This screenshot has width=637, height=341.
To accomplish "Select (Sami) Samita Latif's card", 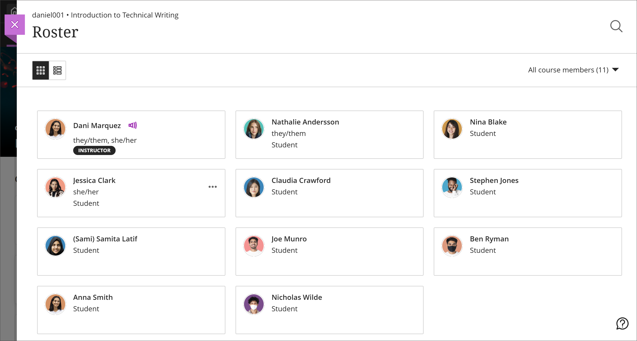I will coord(105,239).
